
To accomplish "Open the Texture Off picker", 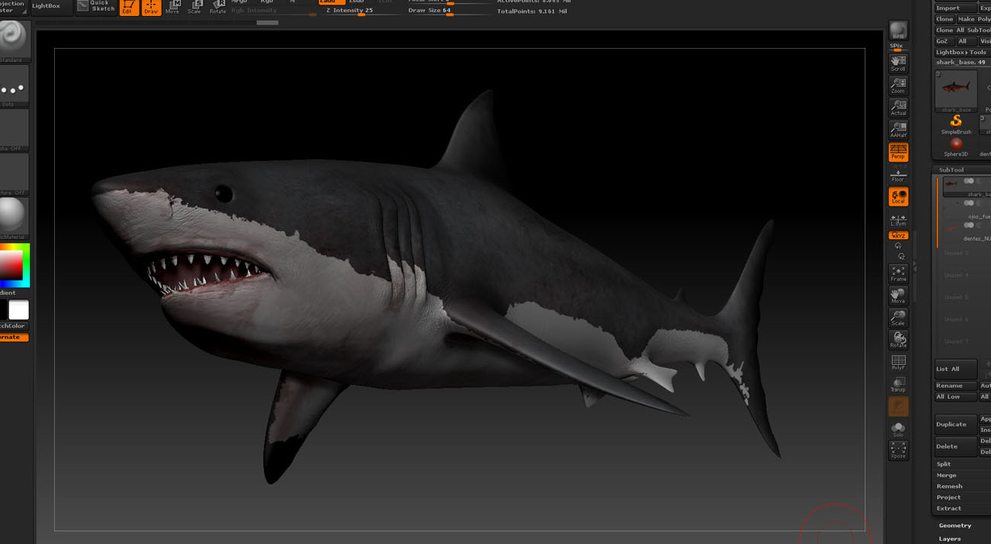I will [13, 174].
